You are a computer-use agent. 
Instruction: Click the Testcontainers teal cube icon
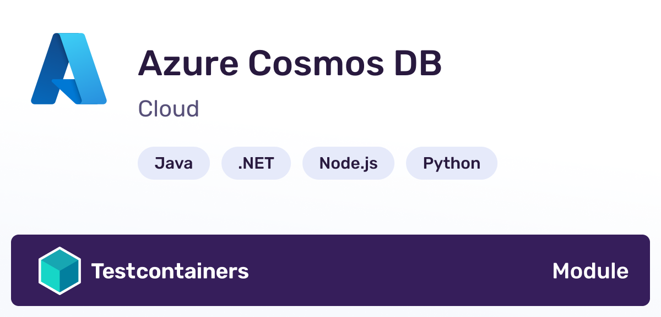59,270
